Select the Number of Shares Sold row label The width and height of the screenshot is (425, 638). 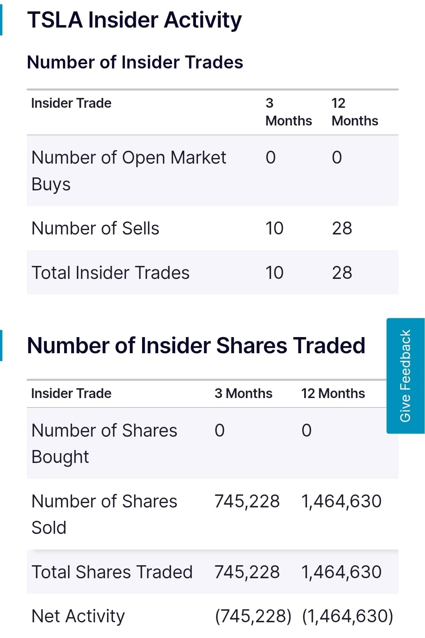click(x=104, y=514)
